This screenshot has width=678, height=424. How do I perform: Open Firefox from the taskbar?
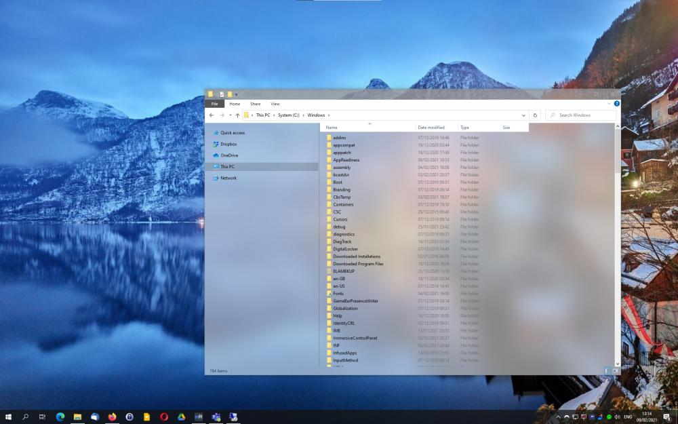pos(112,417)
